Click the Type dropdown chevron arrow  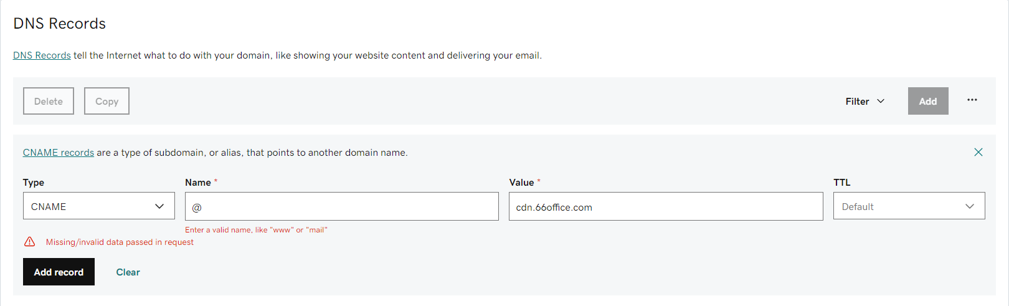click(159, 206)
